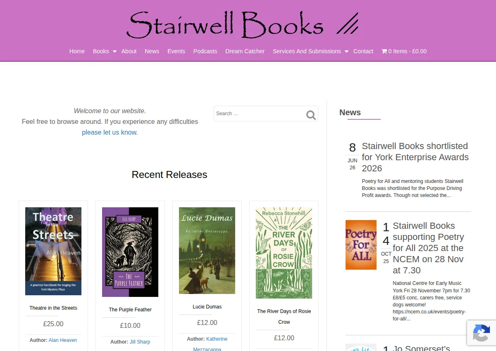Click the Lucie Dumas £12.00 price

pyautogui.click(x=207, y=323)
